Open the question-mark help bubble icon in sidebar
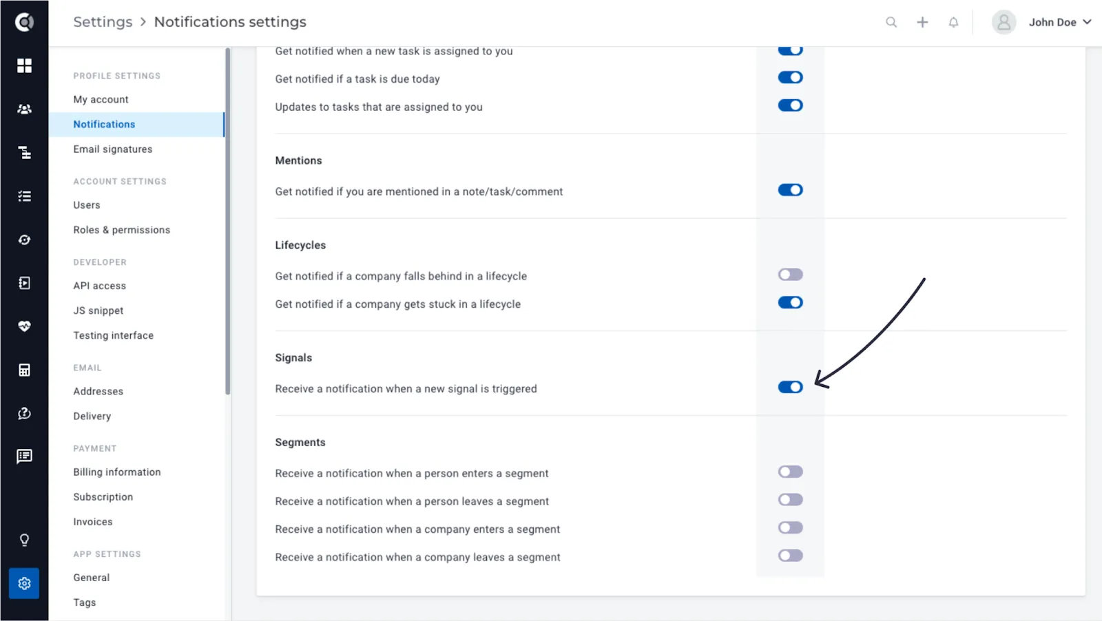1102x621 pixels. click(x=24, y=413)
